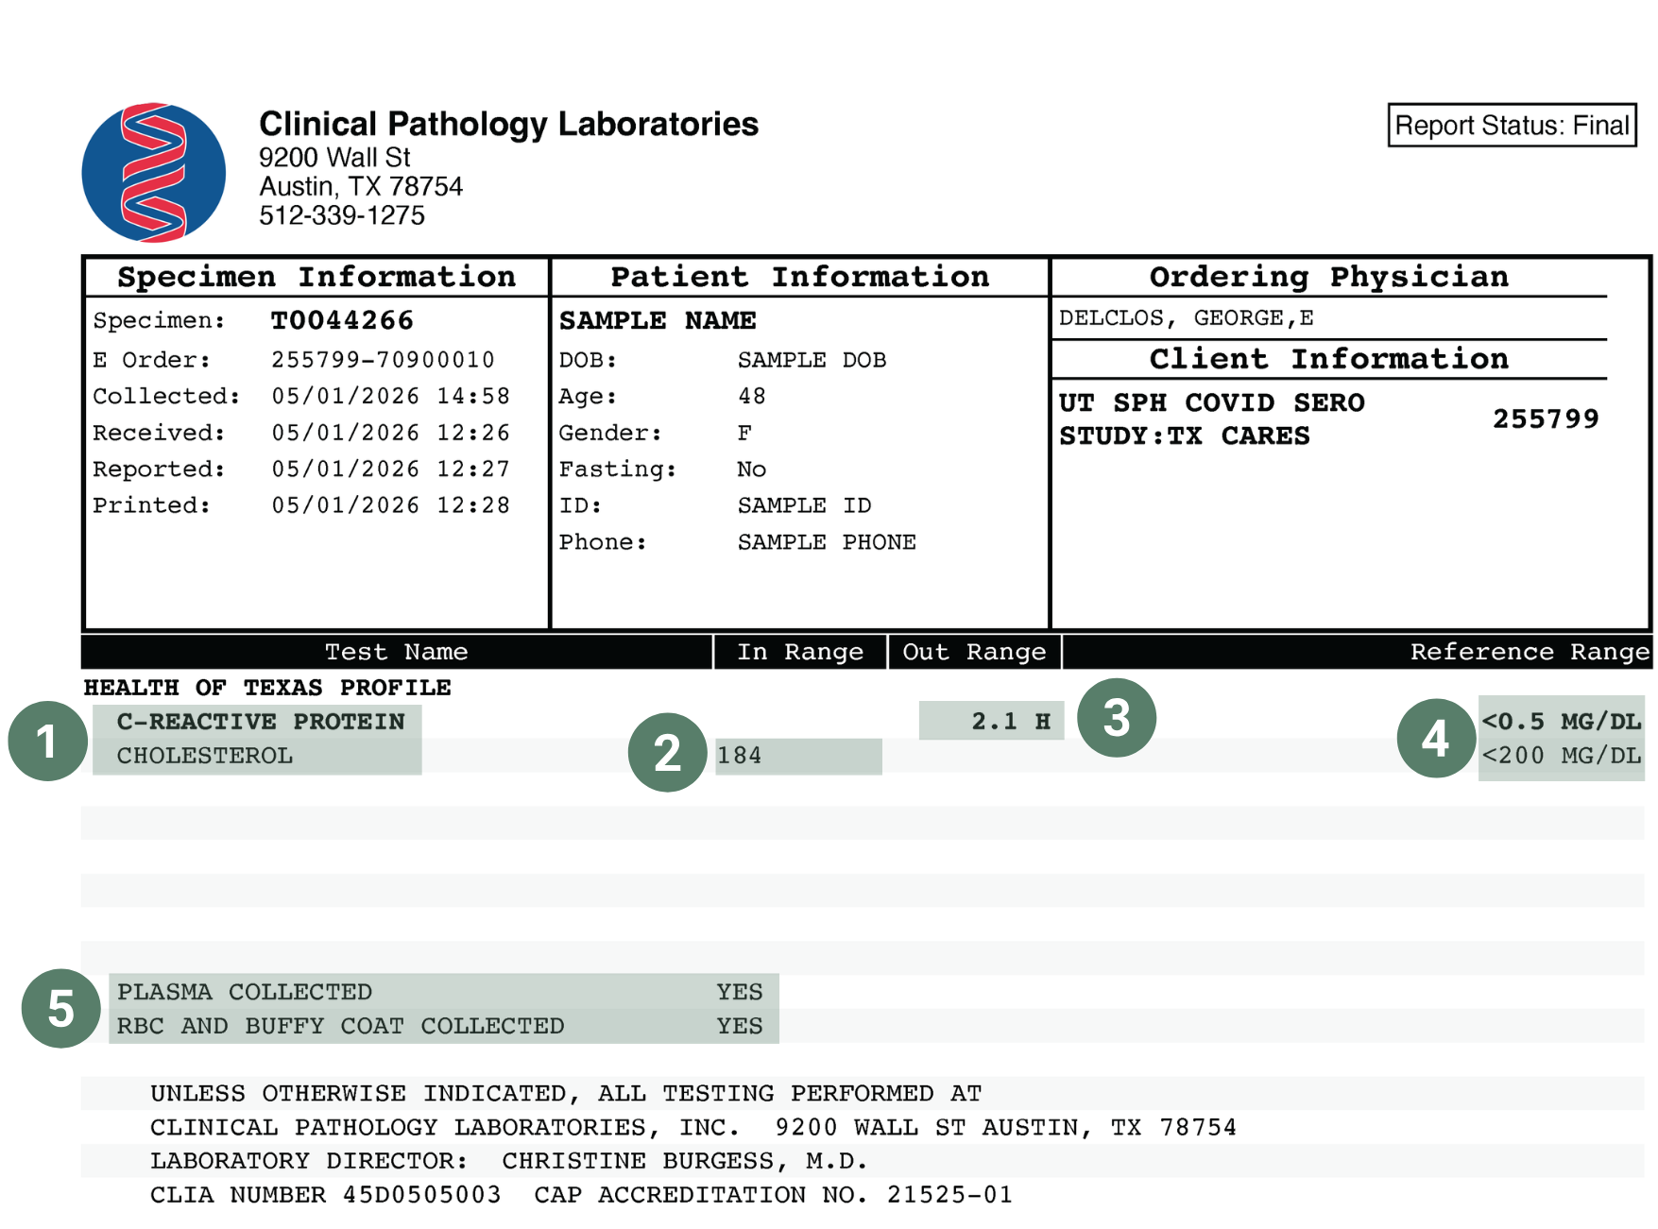
Task: Select the Out Range column header
Action: pyautogui.click(x=974, y=652)
